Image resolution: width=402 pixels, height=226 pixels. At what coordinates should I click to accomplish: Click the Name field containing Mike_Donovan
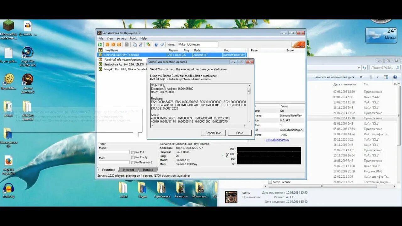[198, 45]
